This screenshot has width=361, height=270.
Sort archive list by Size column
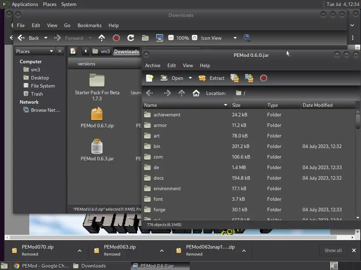(x=247, y=105)
